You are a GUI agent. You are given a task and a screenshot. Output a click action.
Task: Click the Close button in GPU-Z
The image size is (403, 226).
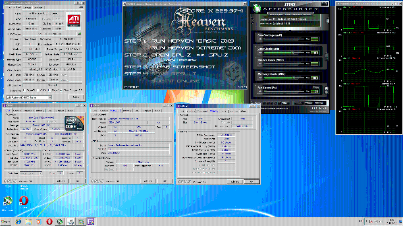click(76, 97)
